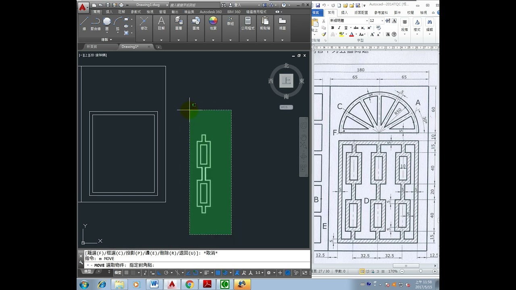Click the Open folder icon in AutoCAD toolbar
The image size is (516, 290).
tap(100, 5)
